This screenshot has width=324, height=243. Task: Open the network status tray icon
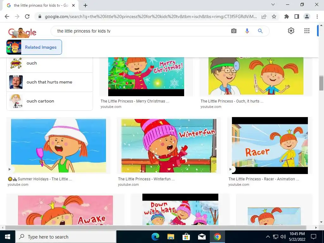(x=276, y=237)
